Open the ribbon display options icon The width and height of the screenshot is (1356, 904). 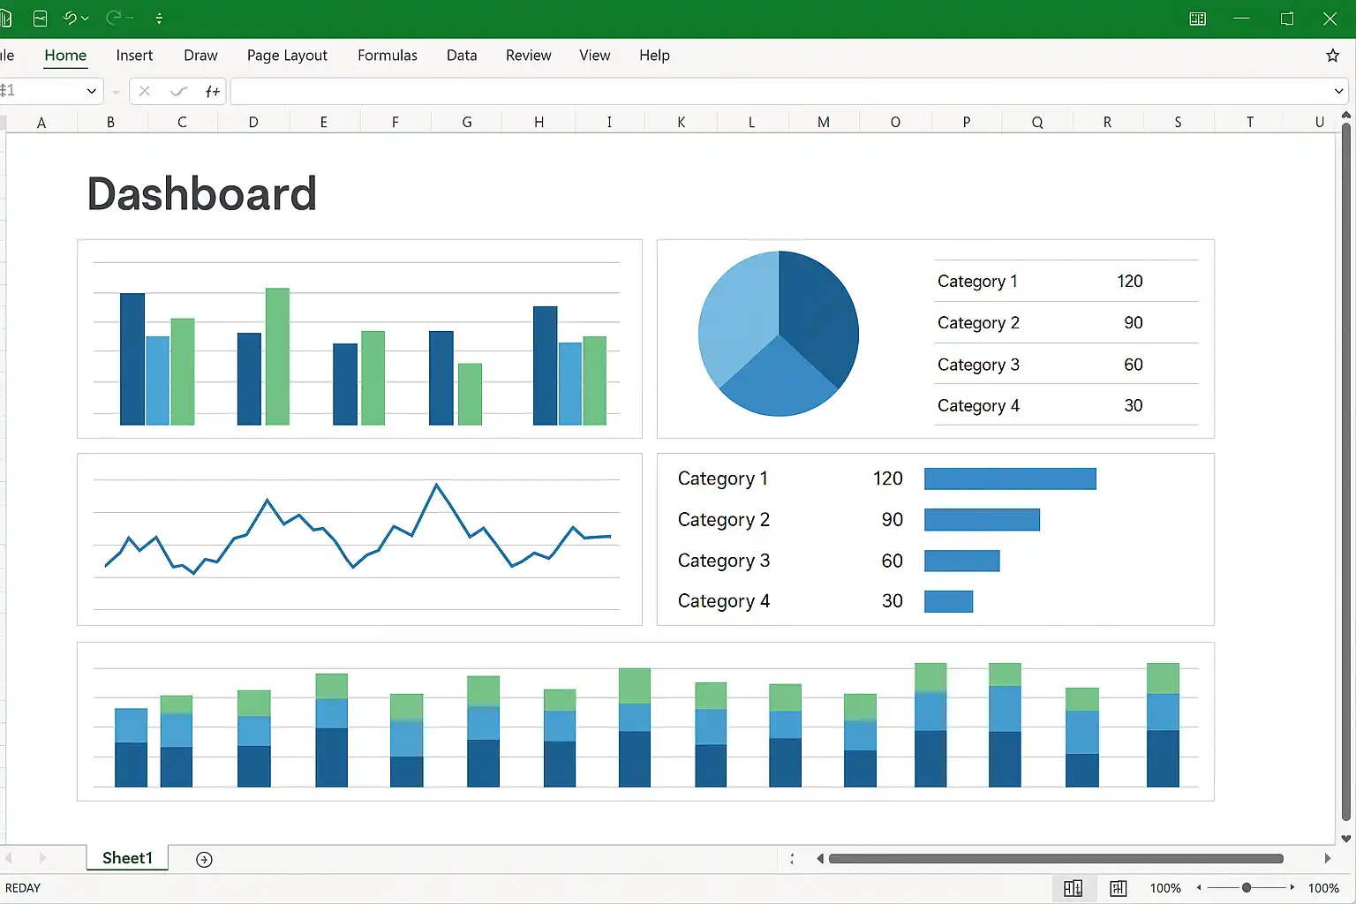tap(1197, 19)
